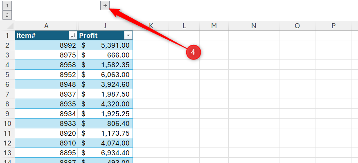The height and width of the screenshot is (163, 358).
Task: Select cell with item 8975
Action: coord(46,55)
